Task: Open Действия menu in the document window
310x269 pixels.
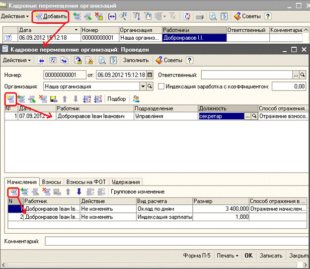Action: pyautogui.click(x=17, y=60)
